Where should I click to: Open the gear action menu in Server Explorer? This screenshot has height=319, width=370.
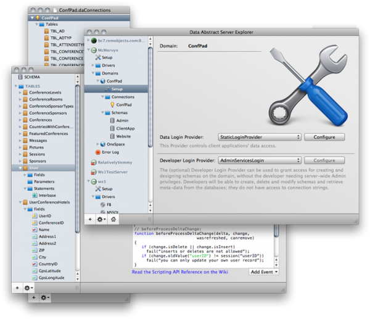[x=102, y=218]
